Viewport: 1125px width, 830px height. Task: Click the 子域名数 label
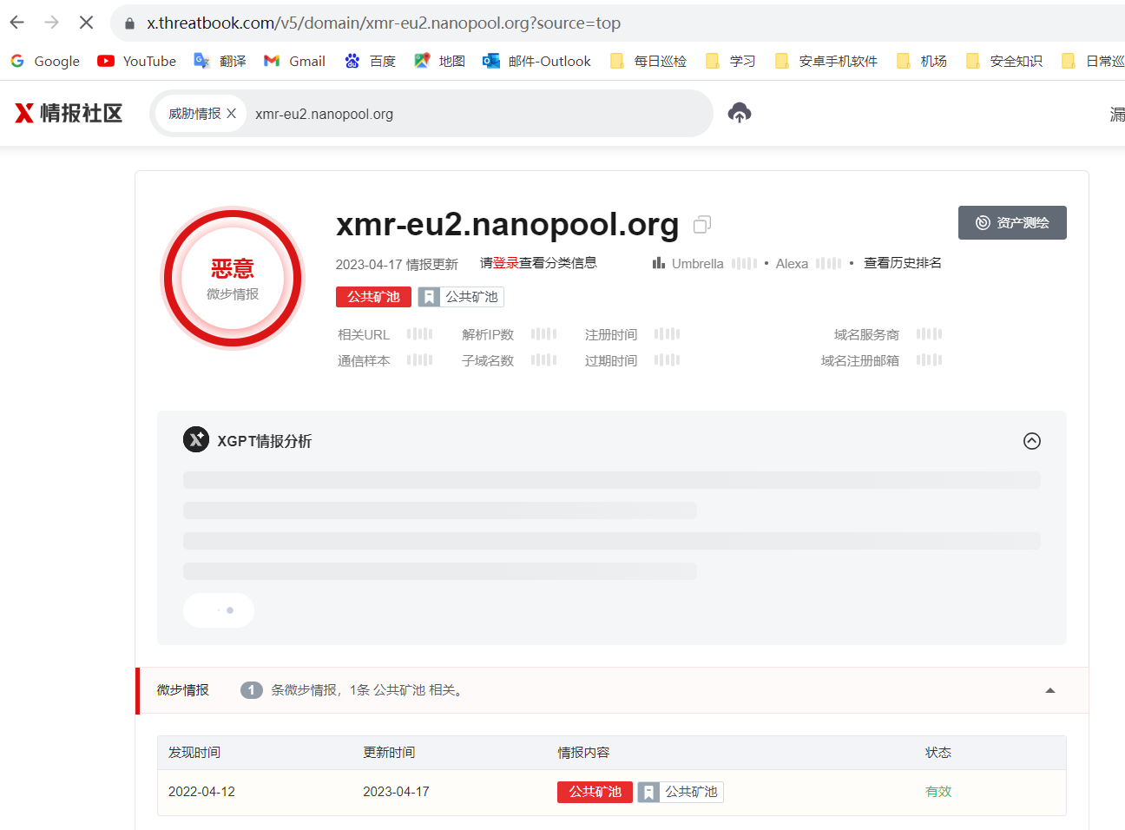488,360
